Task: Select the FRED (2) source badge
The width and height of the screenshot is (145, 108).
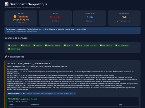Action: [13, 45]
